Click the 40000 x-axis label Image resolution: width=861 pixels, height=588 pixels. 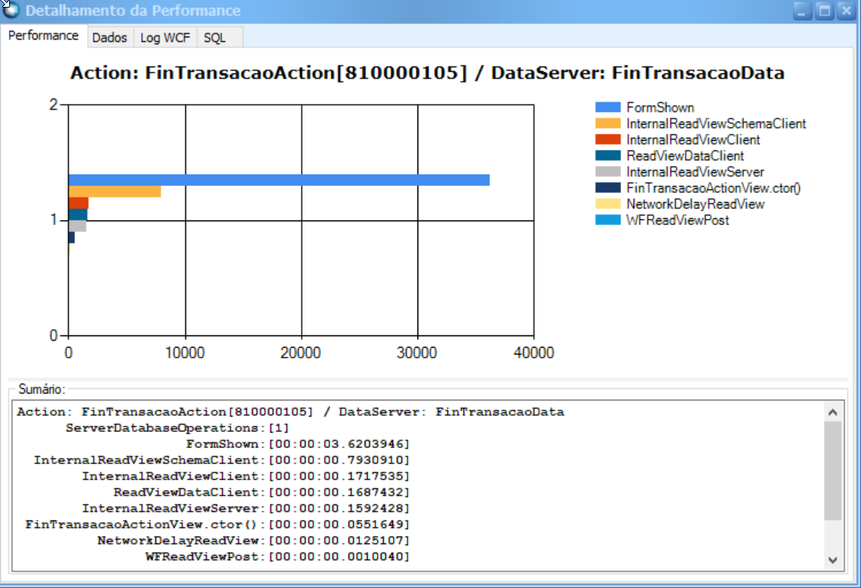click(534, 352)
